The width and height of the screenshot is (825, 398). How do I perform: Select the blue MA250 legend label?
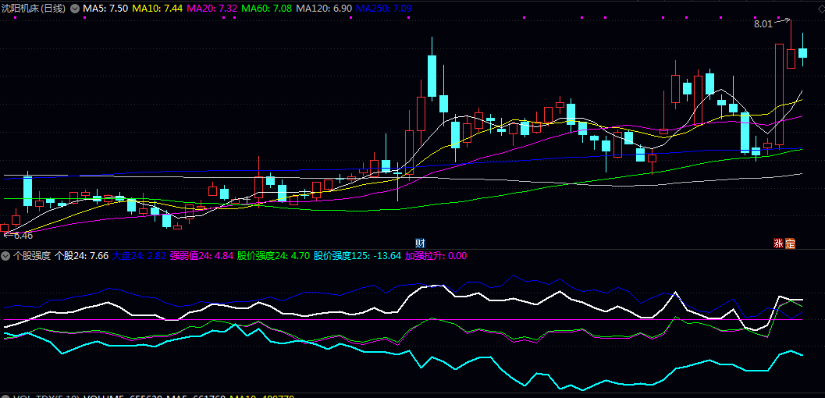(384, 9)
